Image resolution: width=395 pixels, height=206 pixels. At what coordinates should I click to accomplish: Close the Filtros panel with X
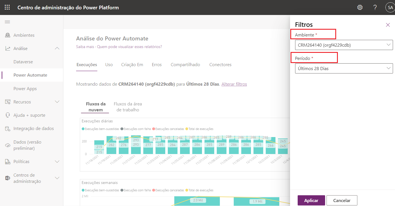tap(388, 25)
